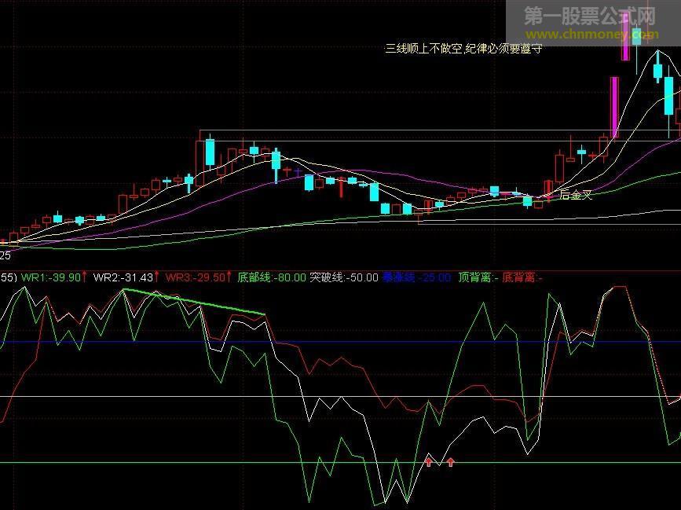The width and height of the screenshot is (681, 510).
Task: Select the lower magenta candlestick bar
Action: point(613,106)
